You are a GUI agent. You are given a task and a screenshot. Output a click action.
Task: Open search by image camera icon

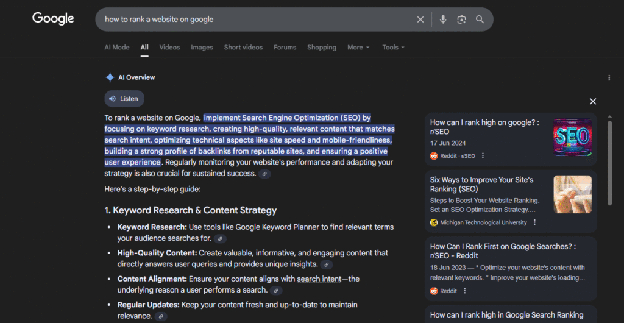462,20
